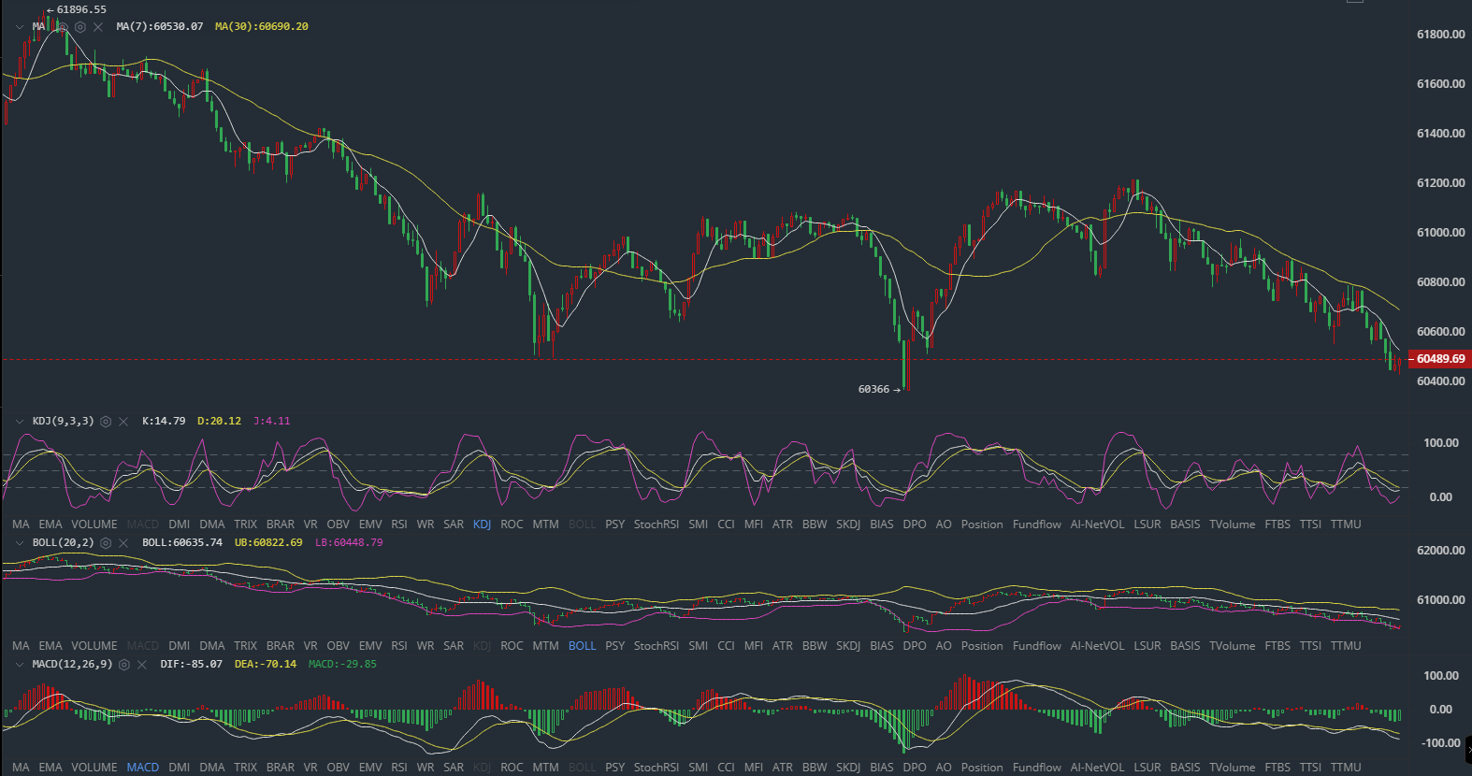Screen dimensions: 1472x776
Task: Remove the MA indicator with its X
Action: [98, 27]
